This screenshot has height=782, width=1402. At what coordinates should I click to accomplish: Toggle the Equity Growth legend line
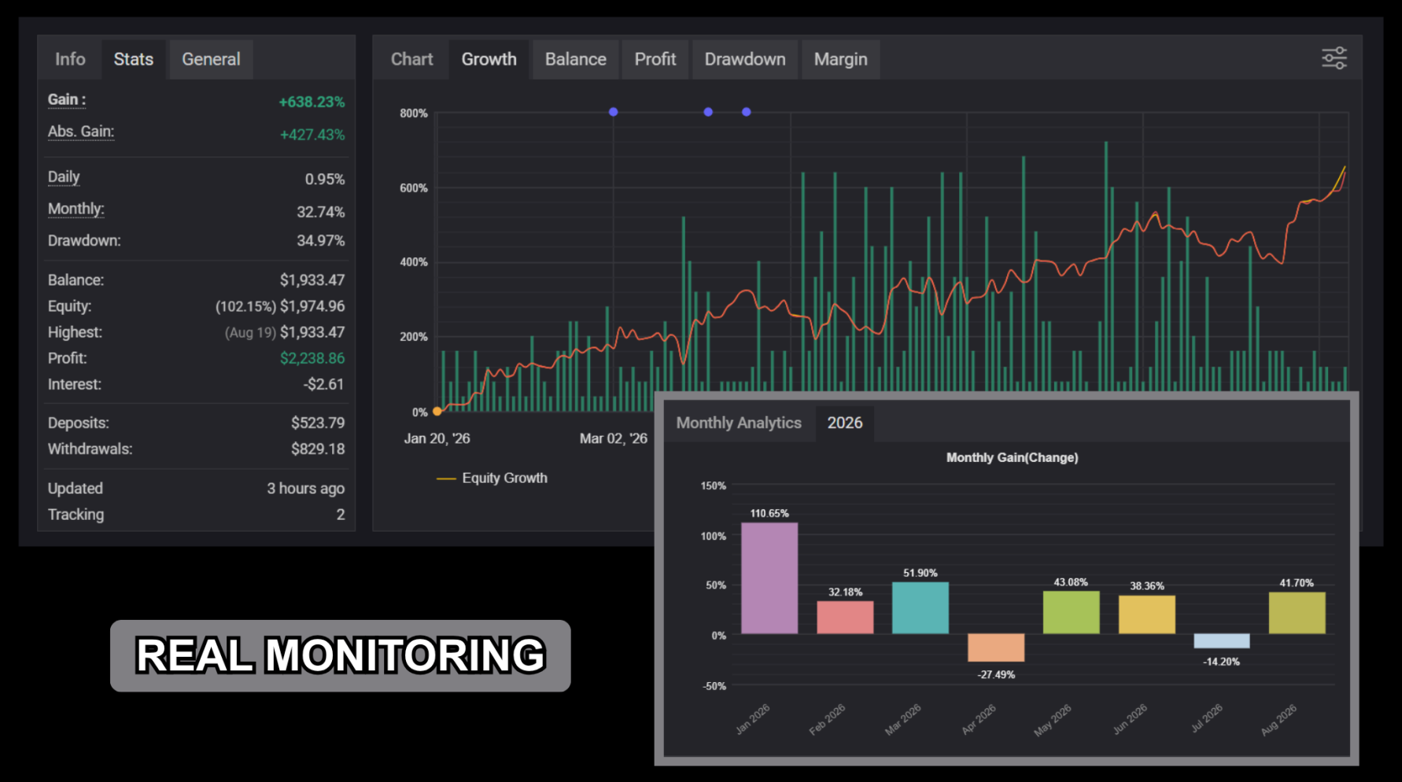(492, 478)
